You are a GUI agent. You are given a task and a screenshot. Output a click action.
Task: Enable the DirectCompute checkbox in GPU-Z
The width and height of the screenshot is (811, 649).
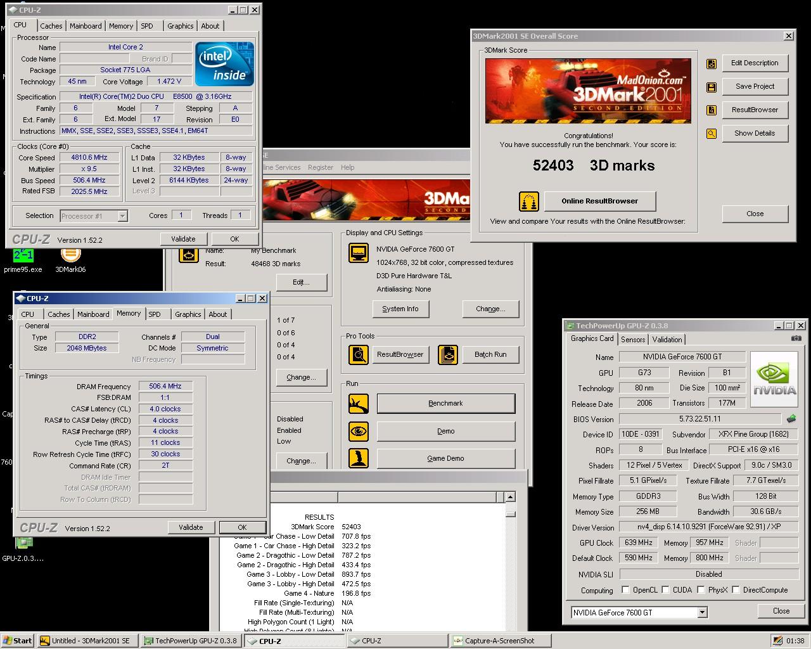(736, 590)
